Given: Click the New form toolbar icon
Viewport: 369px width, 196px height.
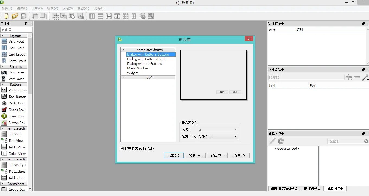Looking at the screenshot, I should [6, 16].
